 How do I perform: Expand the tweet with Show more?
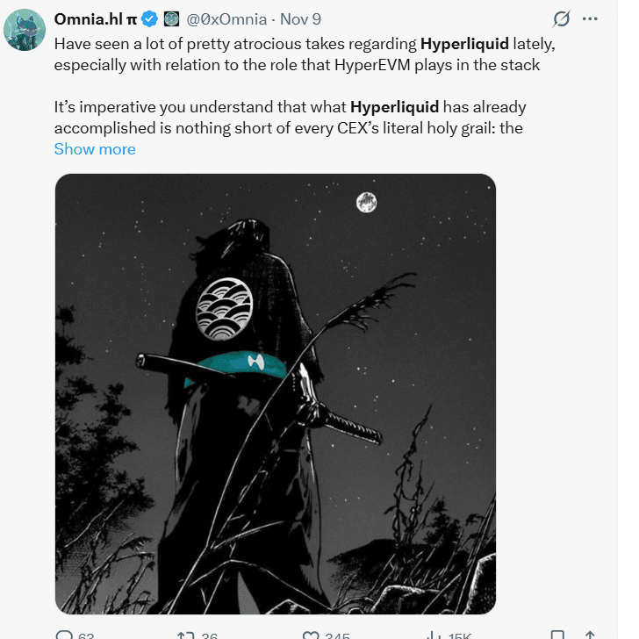(x=95, y=149)
